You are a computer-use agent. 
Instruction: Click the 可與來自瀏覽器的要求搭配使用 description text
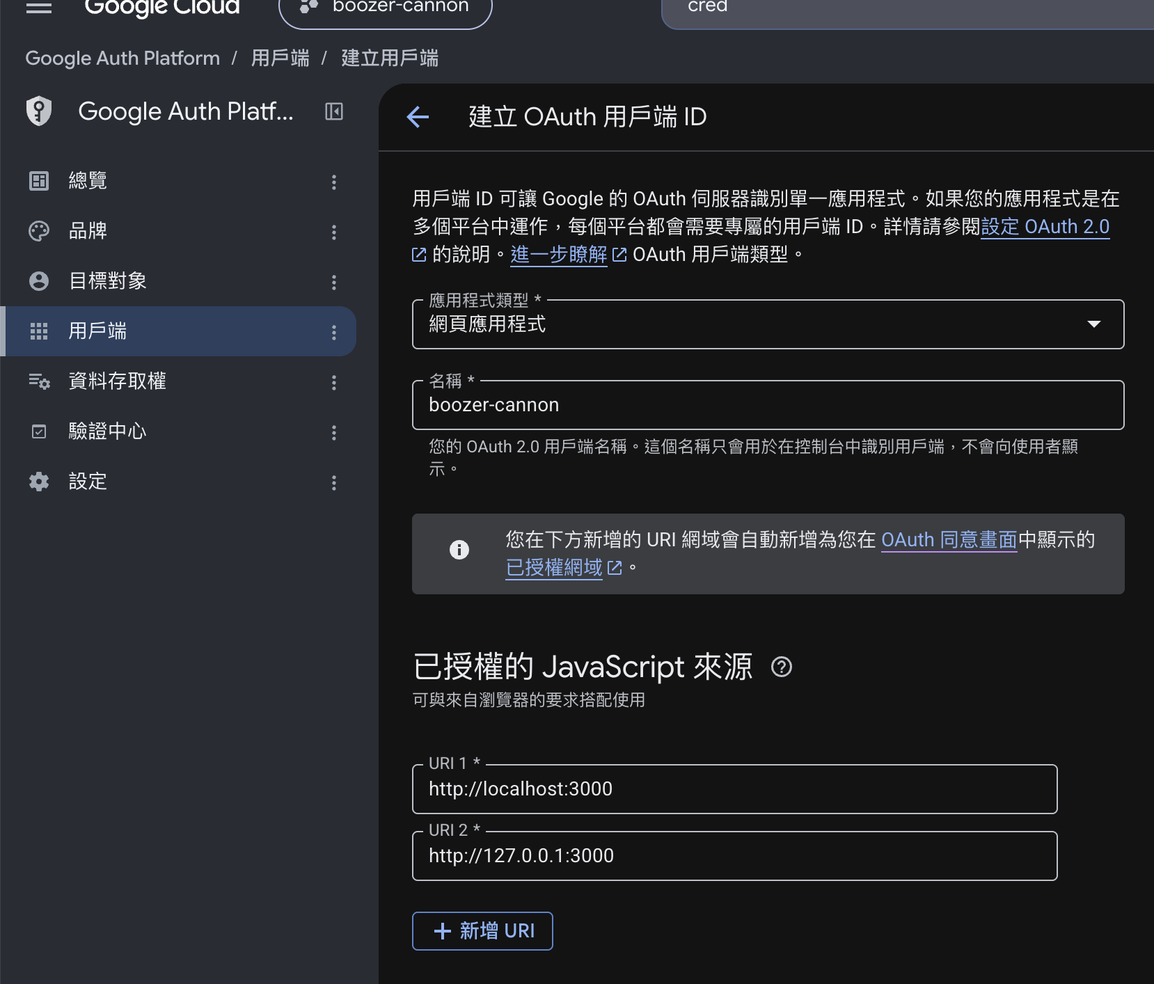click(x=529, y=700)
